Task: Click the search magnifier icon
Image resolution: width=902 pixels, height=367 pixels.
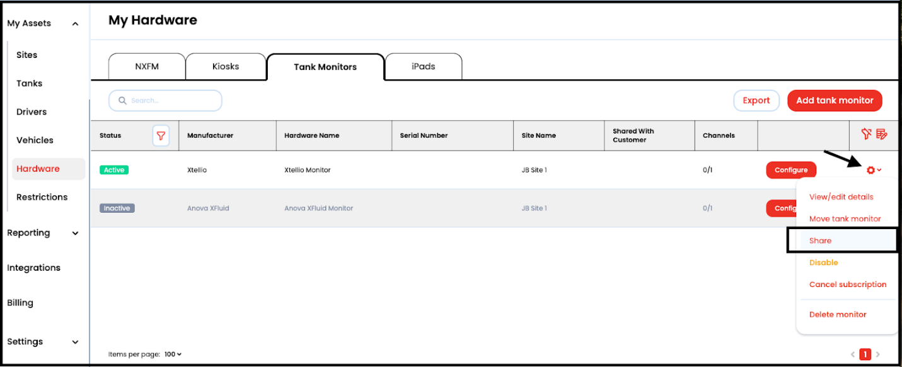Action: tap(123, 101)
